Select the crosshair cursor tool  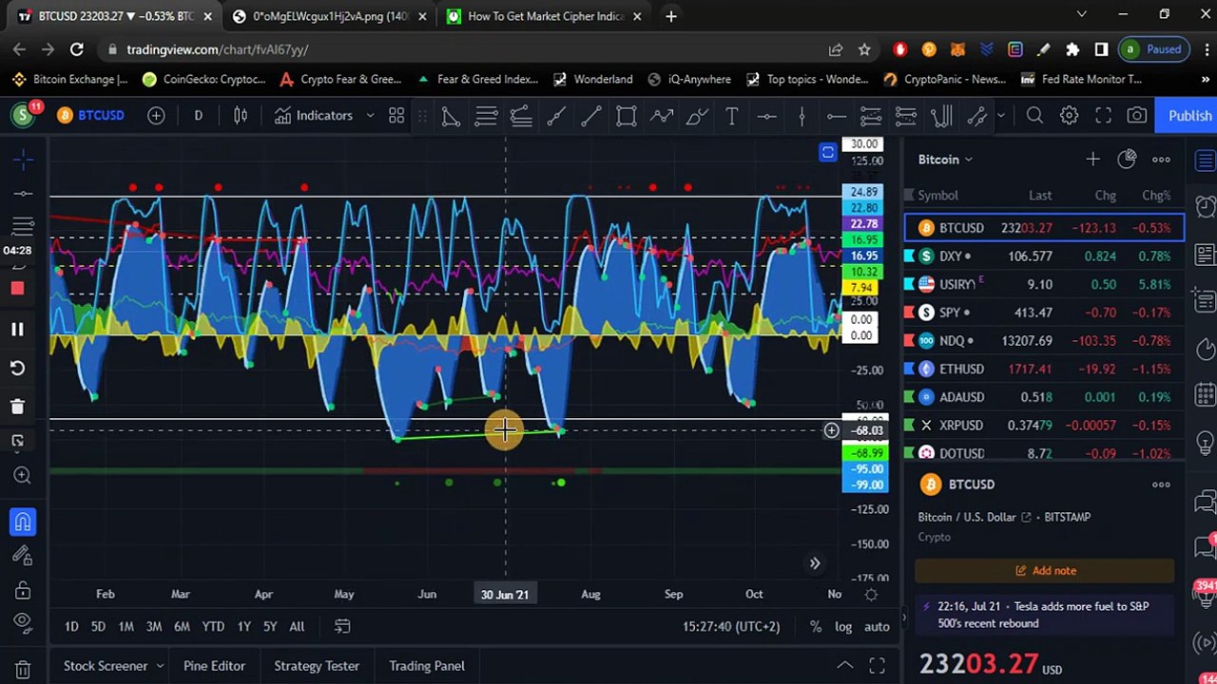[x=23, y=160]
